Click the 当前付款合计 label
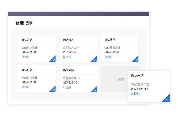 (x=30, y=78)
